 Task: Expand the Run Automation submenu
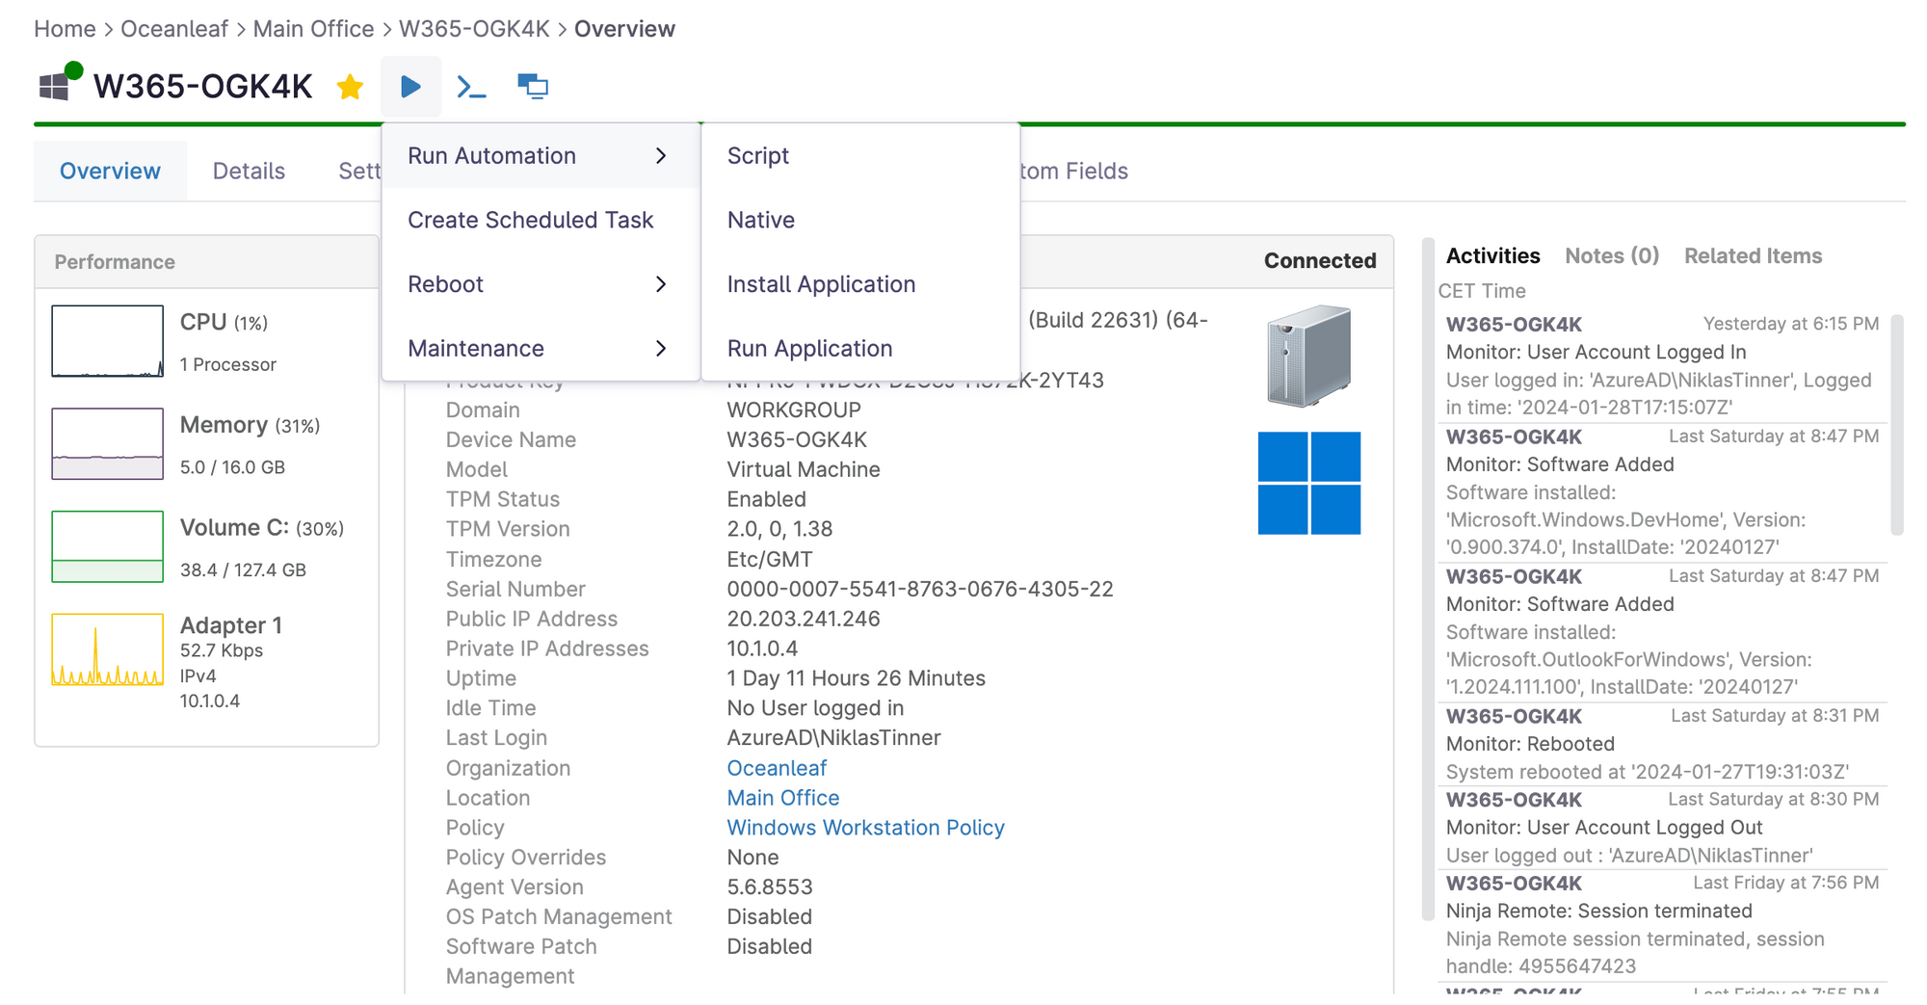pos(541,156)
